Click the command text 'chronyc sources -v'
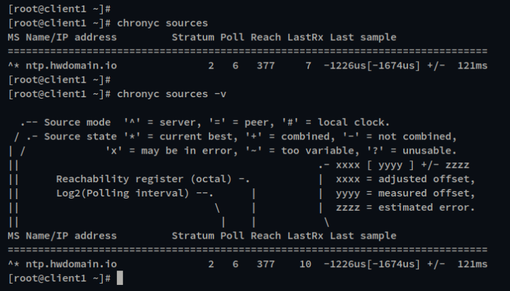 pos(171,94)
